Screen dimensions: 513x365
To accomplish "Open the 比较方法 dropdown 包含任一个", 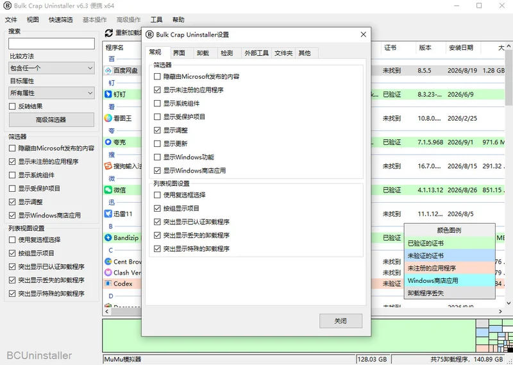I will (x=51, y=68).
